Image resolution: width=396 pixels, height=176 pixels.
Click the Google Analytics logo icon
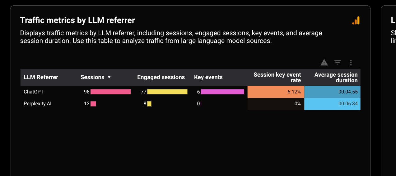pos(356,21)
